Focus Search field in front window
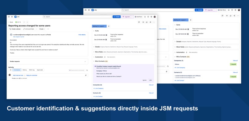 (x=77, y=17)
